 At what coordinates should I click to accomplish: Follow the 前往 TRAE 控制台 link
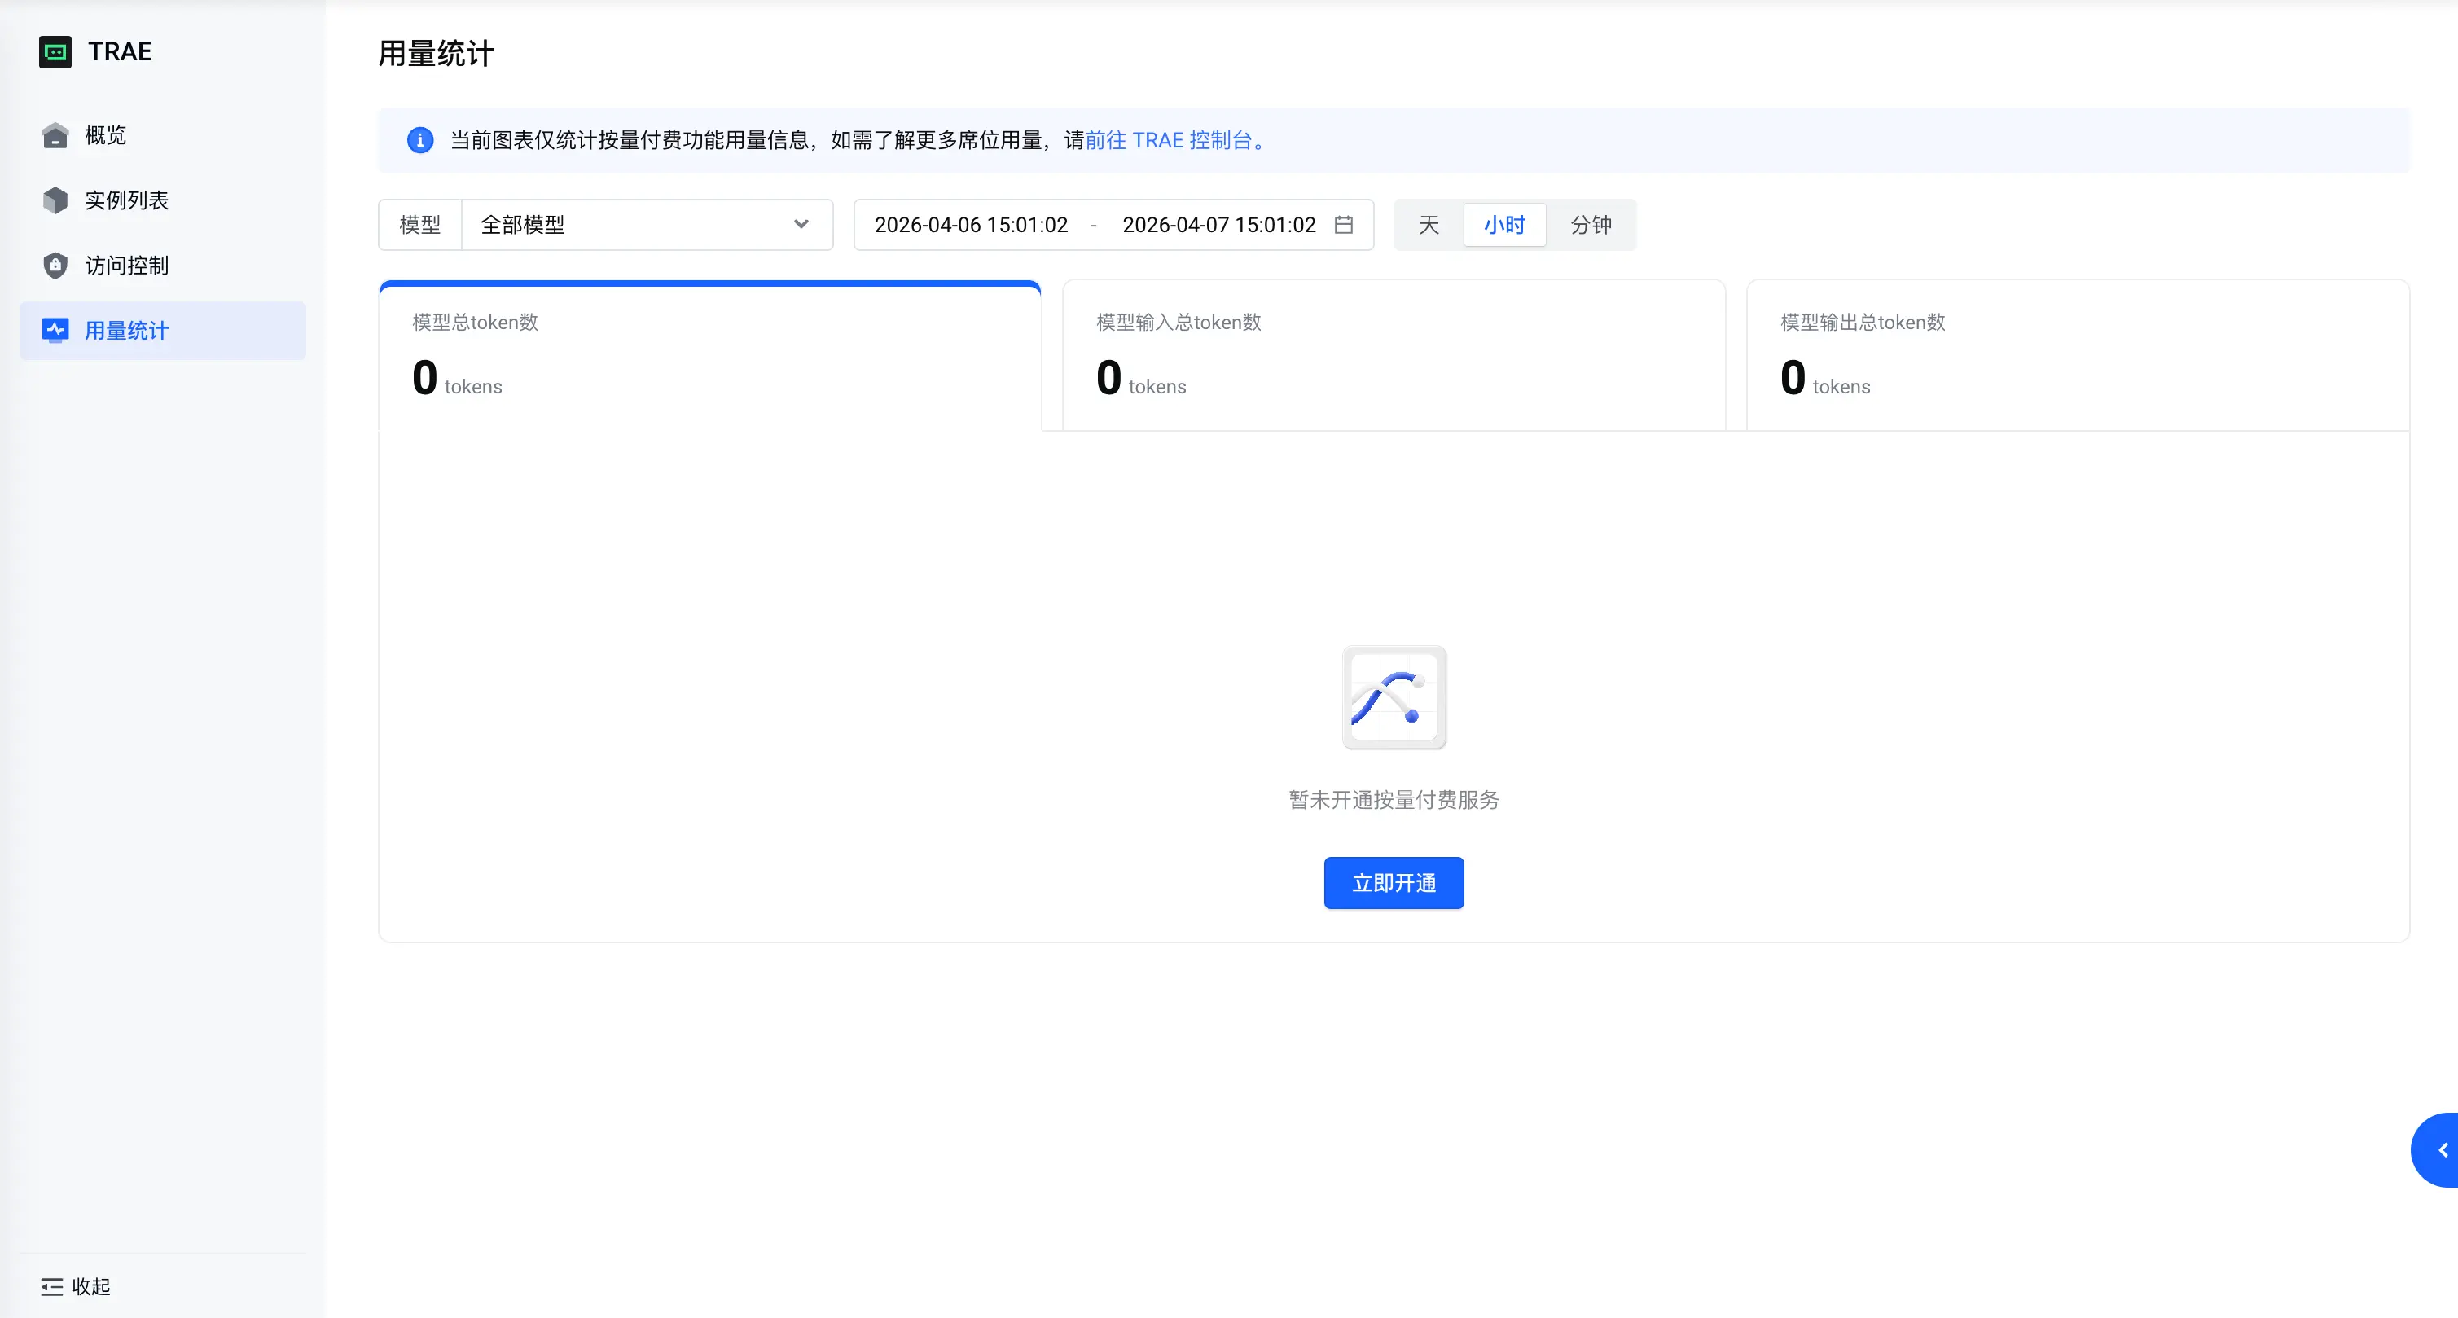[1174, 140]
